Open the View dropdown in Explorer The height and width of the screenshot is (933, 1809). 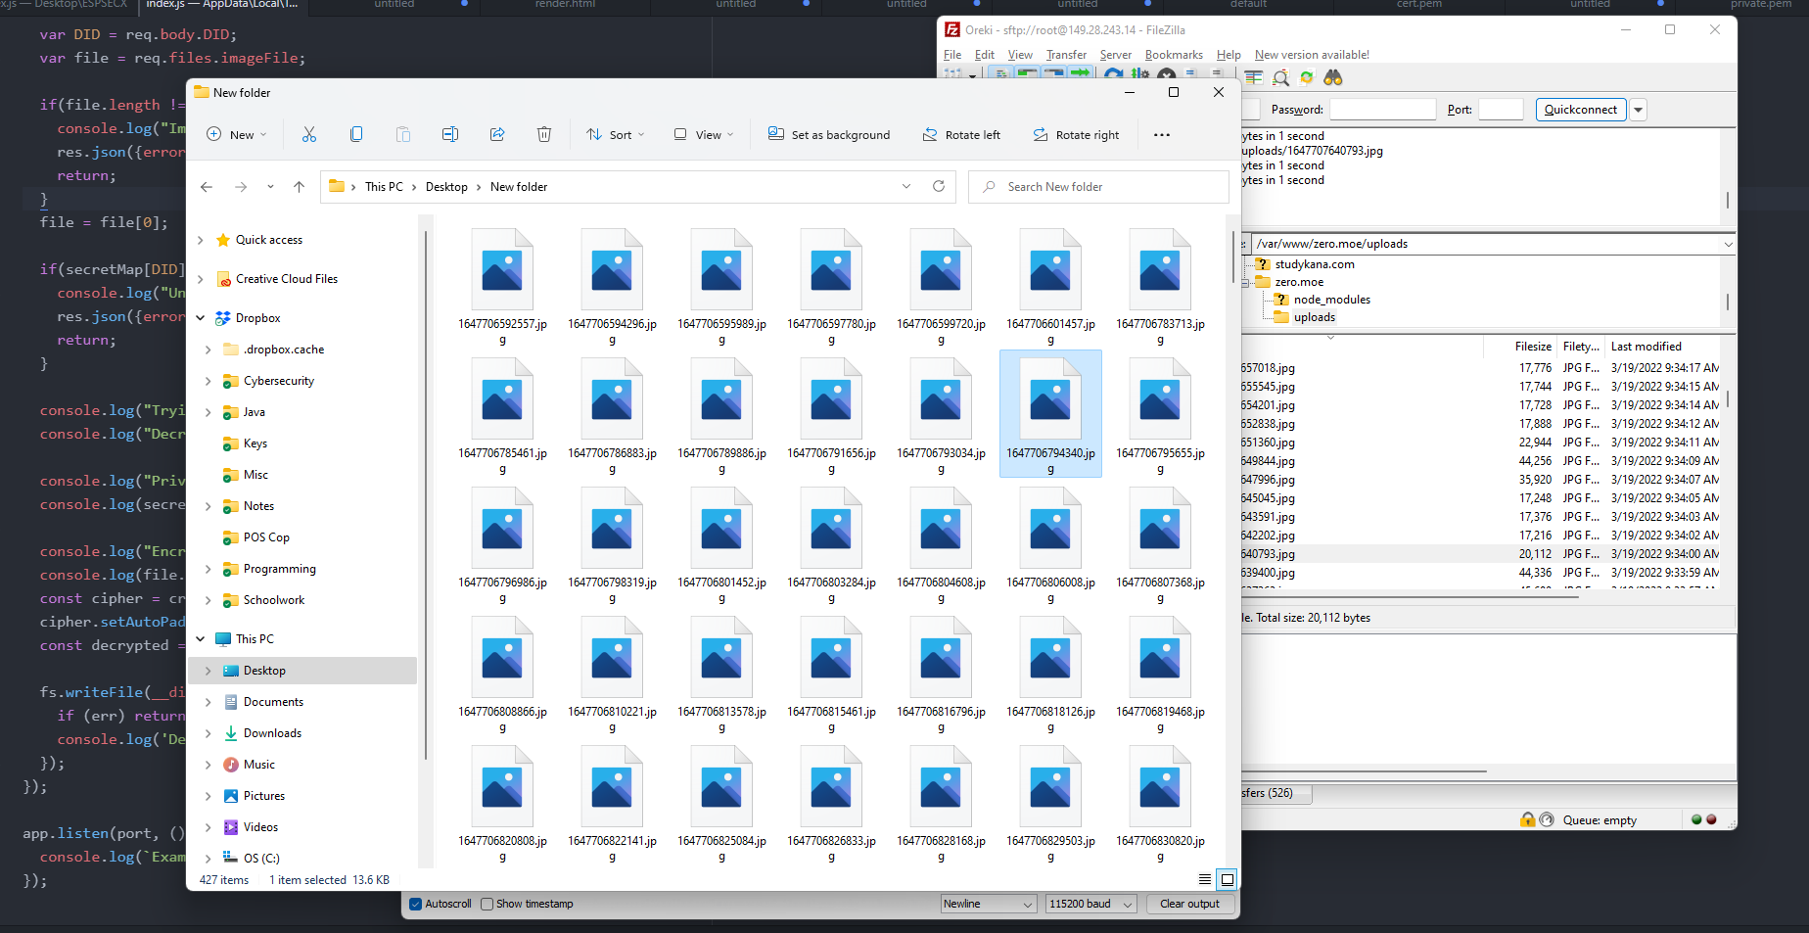pos(704,134)
